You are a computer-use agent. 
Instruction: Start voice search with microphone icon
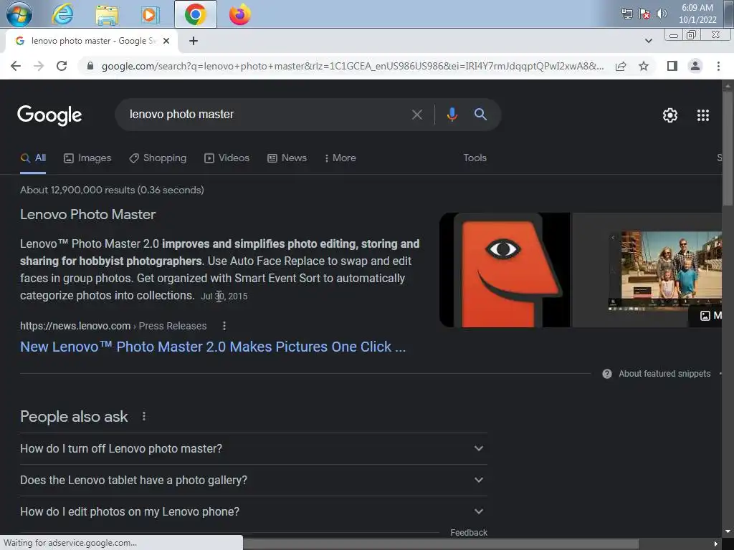coord(452,115)
